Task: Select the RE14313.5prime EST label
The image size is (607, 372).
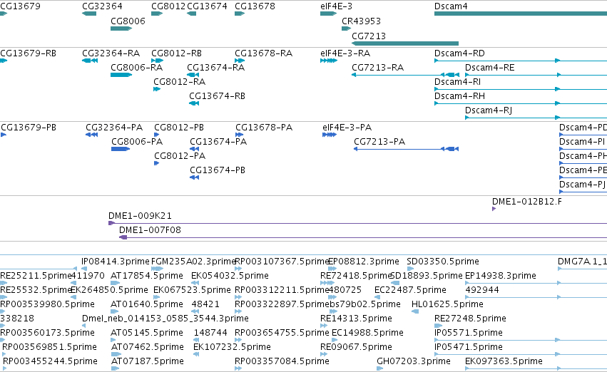Action: (356, 319)
